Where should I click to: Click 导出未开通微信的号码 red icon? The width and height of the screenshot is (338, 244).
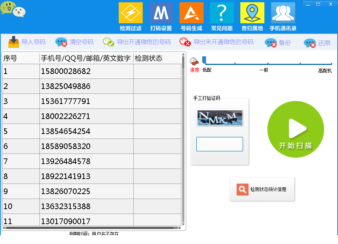pos(185,42)
